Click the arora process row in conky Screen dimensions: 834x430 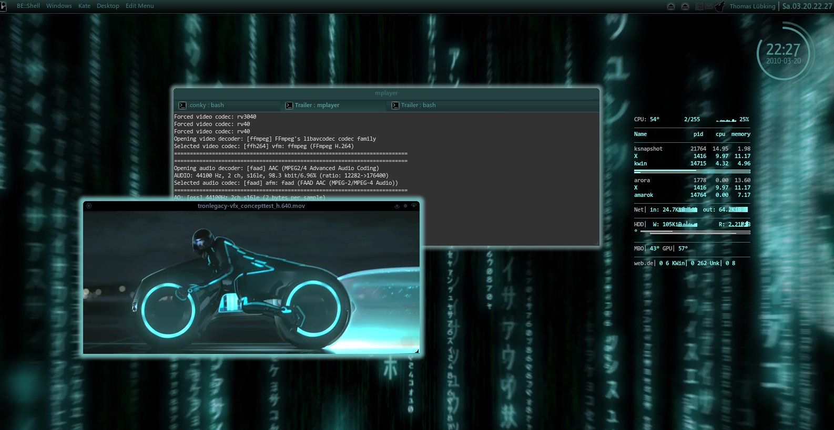[x=692, y=180]
